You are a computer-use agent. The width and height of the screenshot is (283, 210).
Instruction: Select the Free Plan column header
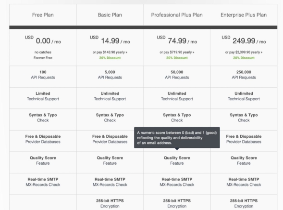43,15
